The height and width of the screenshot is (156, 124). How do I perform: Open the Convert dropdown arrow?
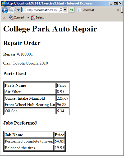(28, 18)
